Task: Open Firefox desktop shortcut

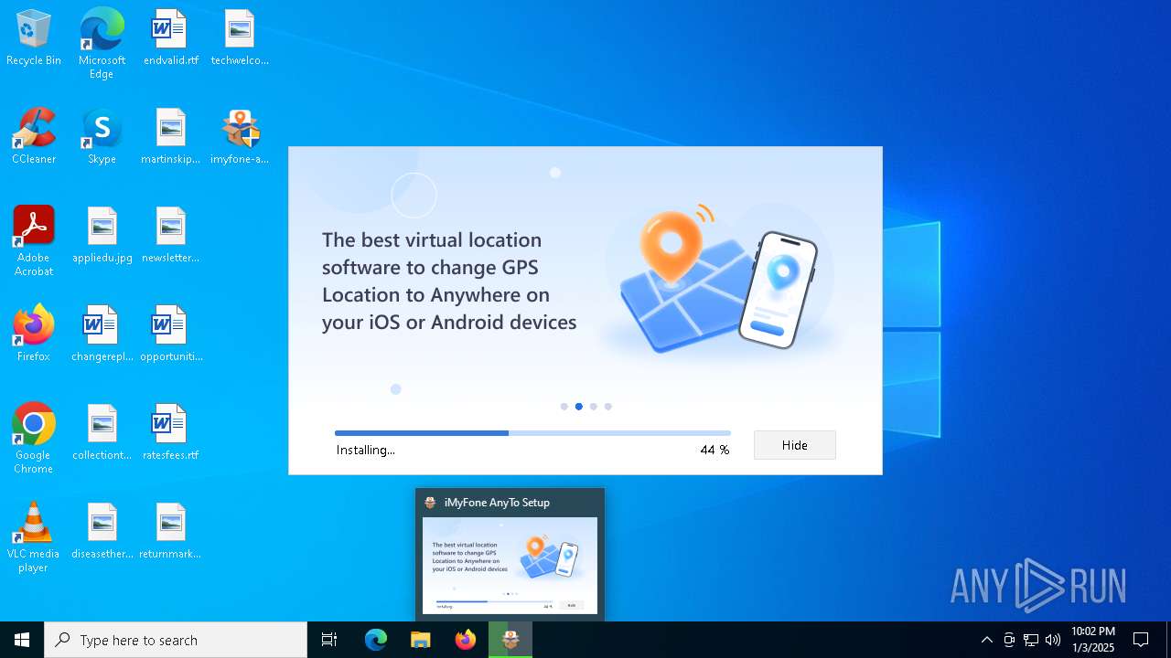Action: [x=34, y=334]
